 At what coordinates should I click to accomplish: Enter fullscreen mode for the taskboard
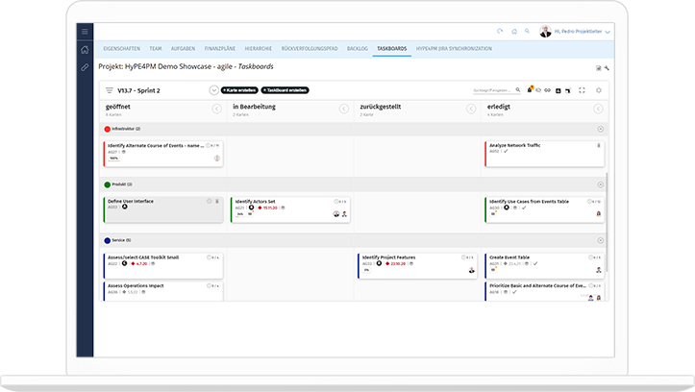point(582,90)
